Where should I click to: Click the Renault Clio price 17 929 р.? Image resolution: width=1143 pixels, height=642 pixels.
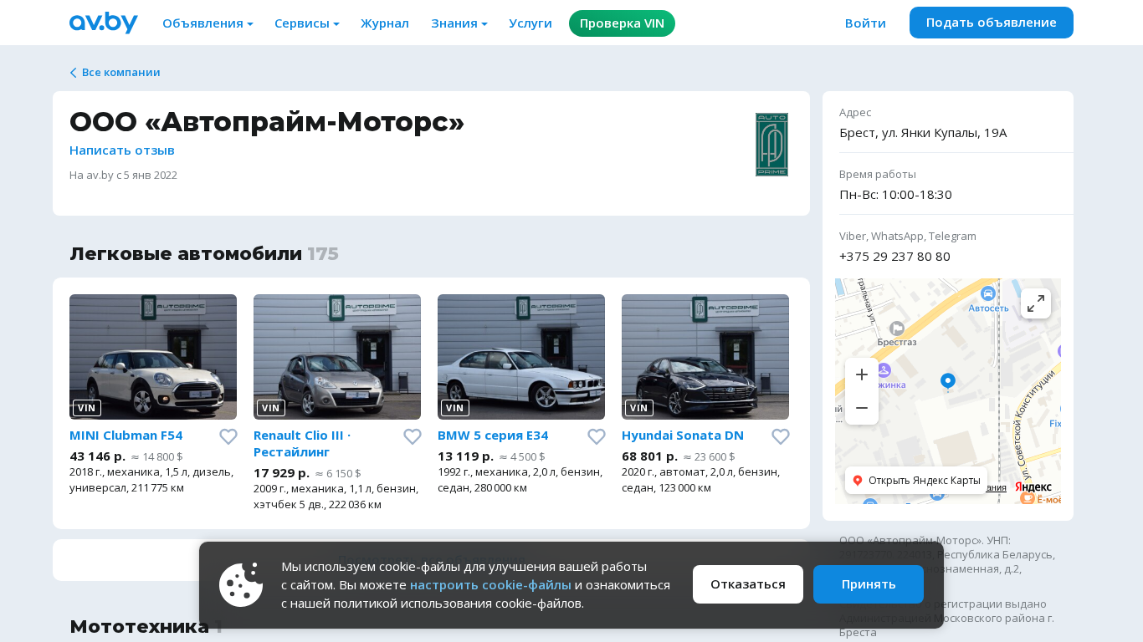coord(282,473)
